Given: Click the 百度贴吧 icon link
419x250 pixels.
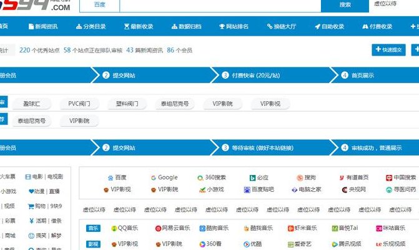Looking at the screenshot, I should 259,189.
